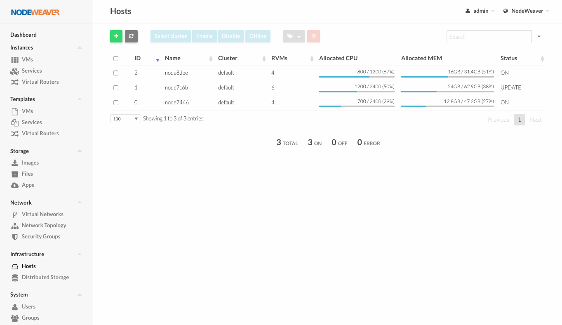The width and height of the screenshot is (562, 325).
Task: Click the globe icon beside NodeWeaver
Action: [506, 11]
